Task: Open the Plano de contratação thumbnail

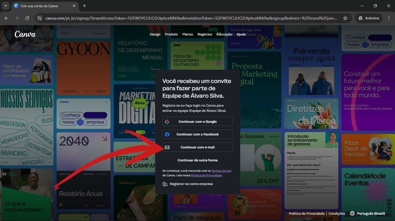Action: click(x=27, y=70)
